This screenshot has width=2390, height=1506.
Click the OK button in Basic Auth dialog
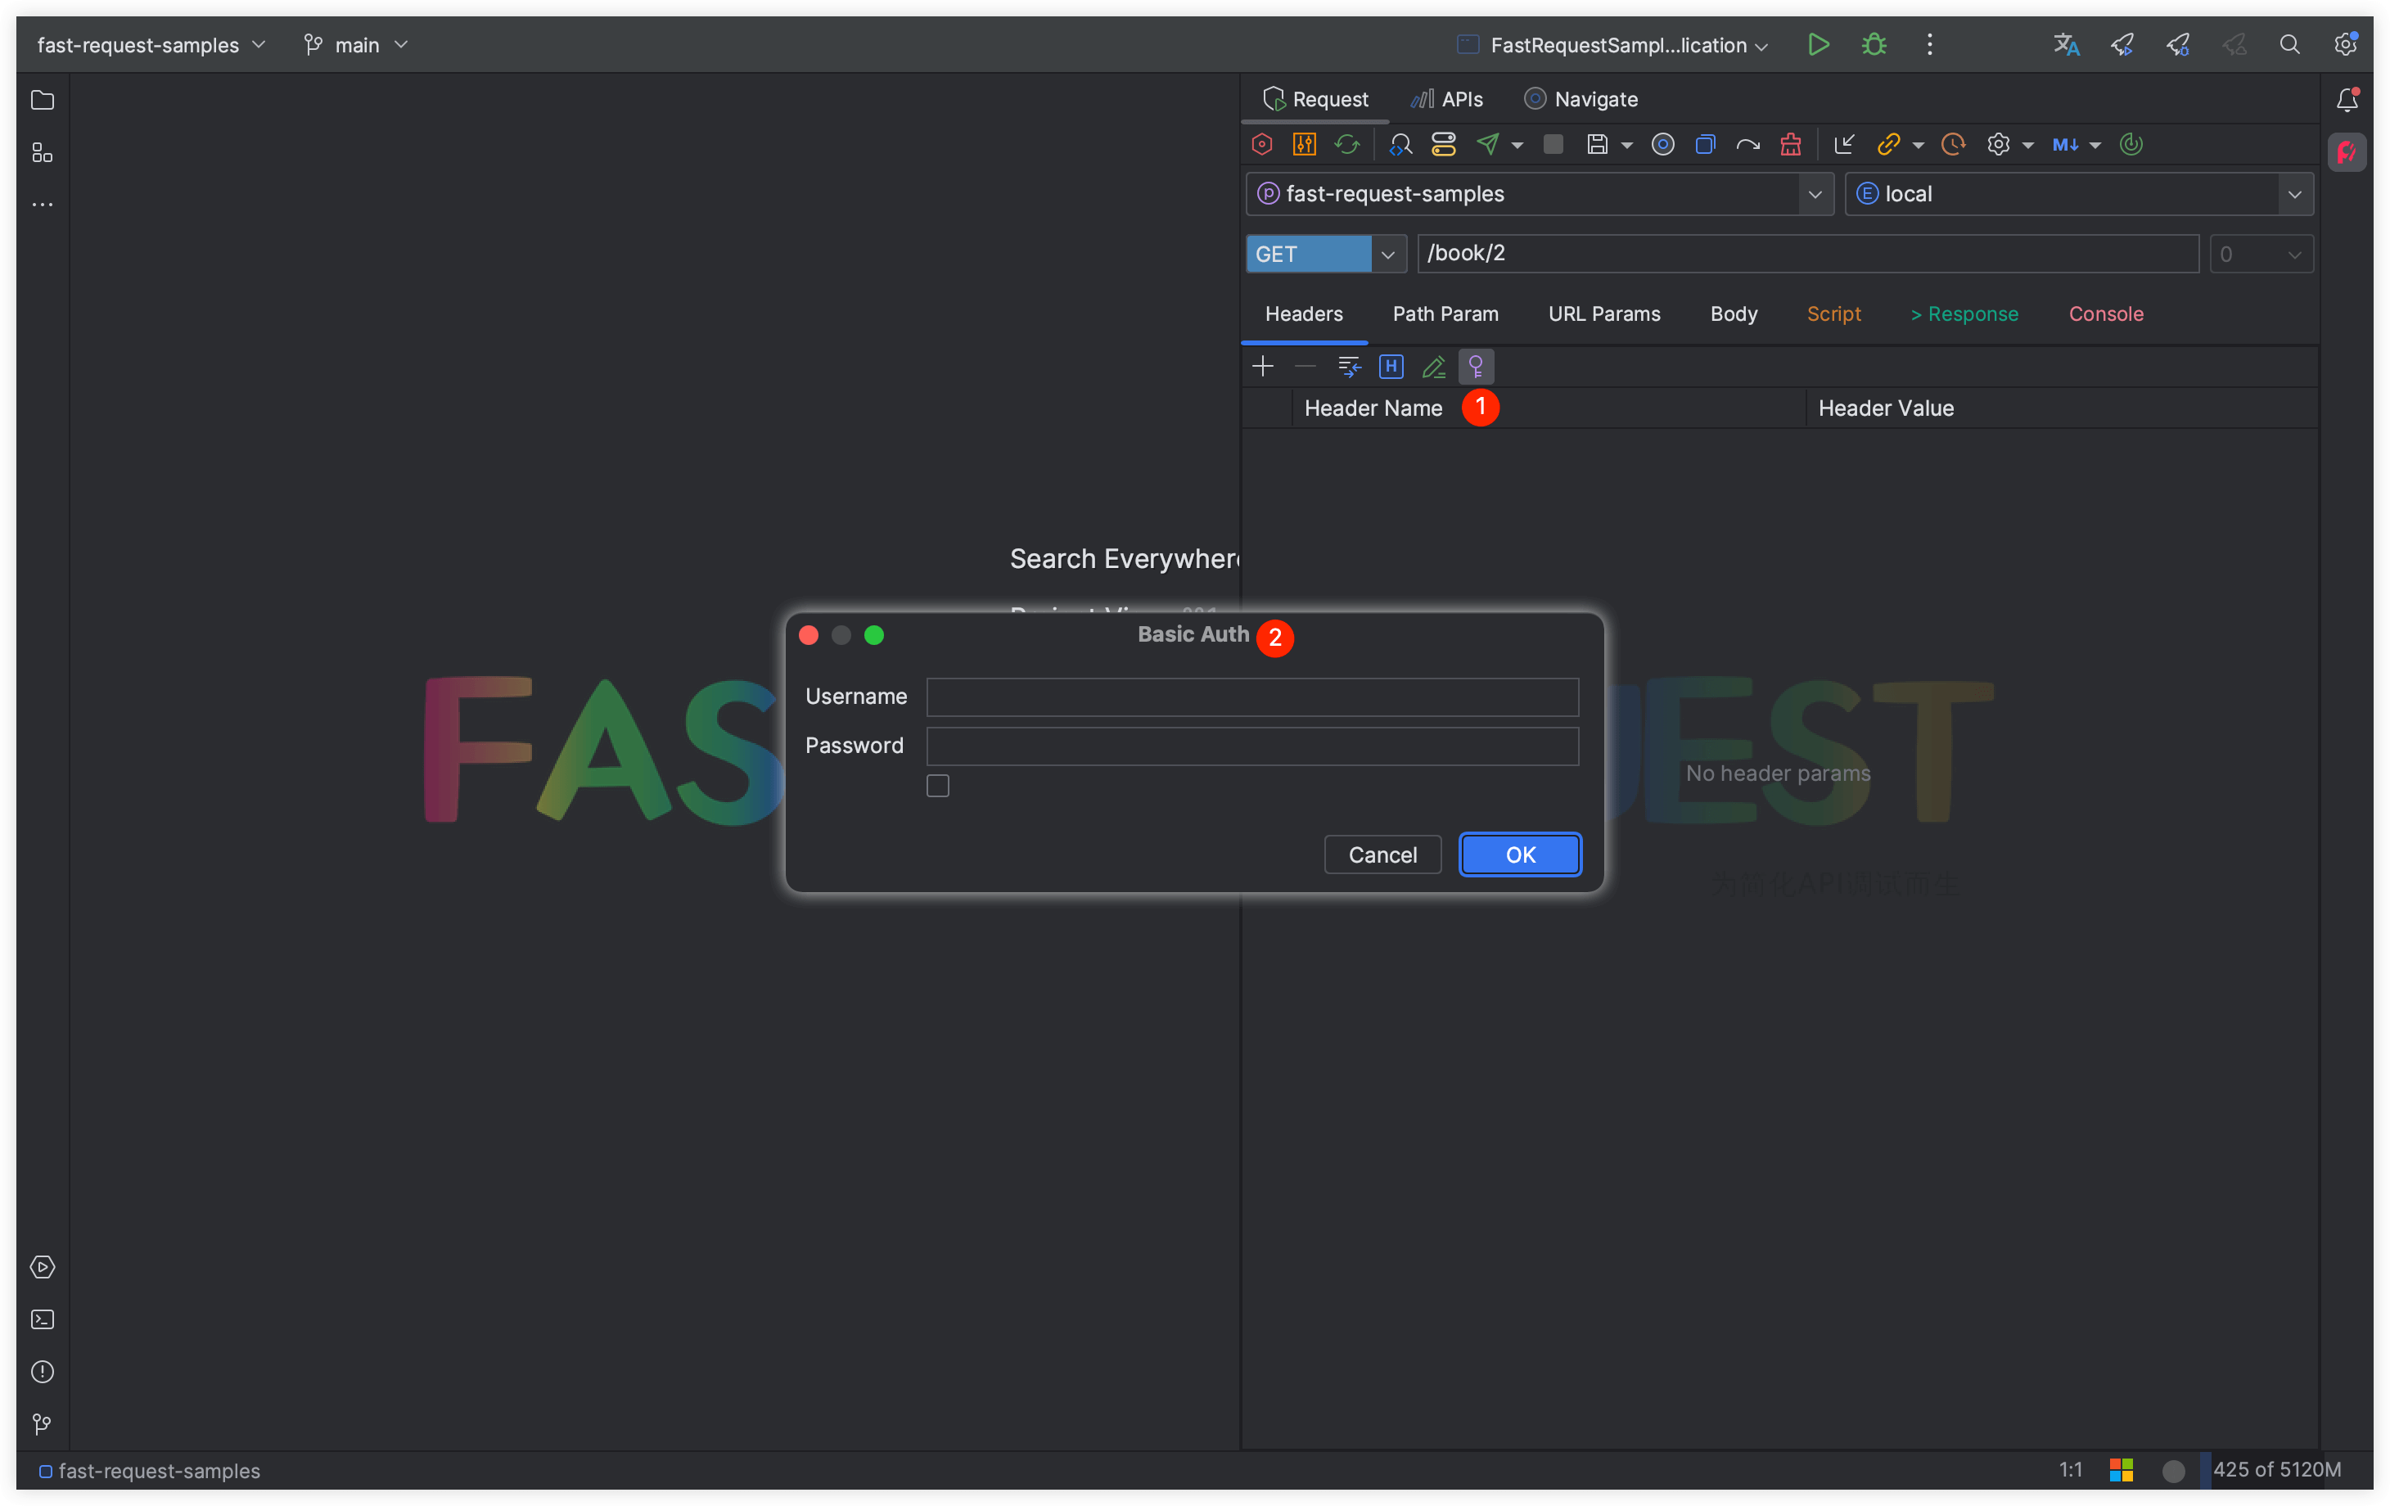[1520, 854]
